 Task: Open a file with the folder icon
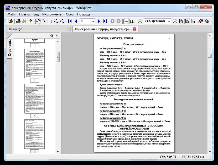point(11,21)
